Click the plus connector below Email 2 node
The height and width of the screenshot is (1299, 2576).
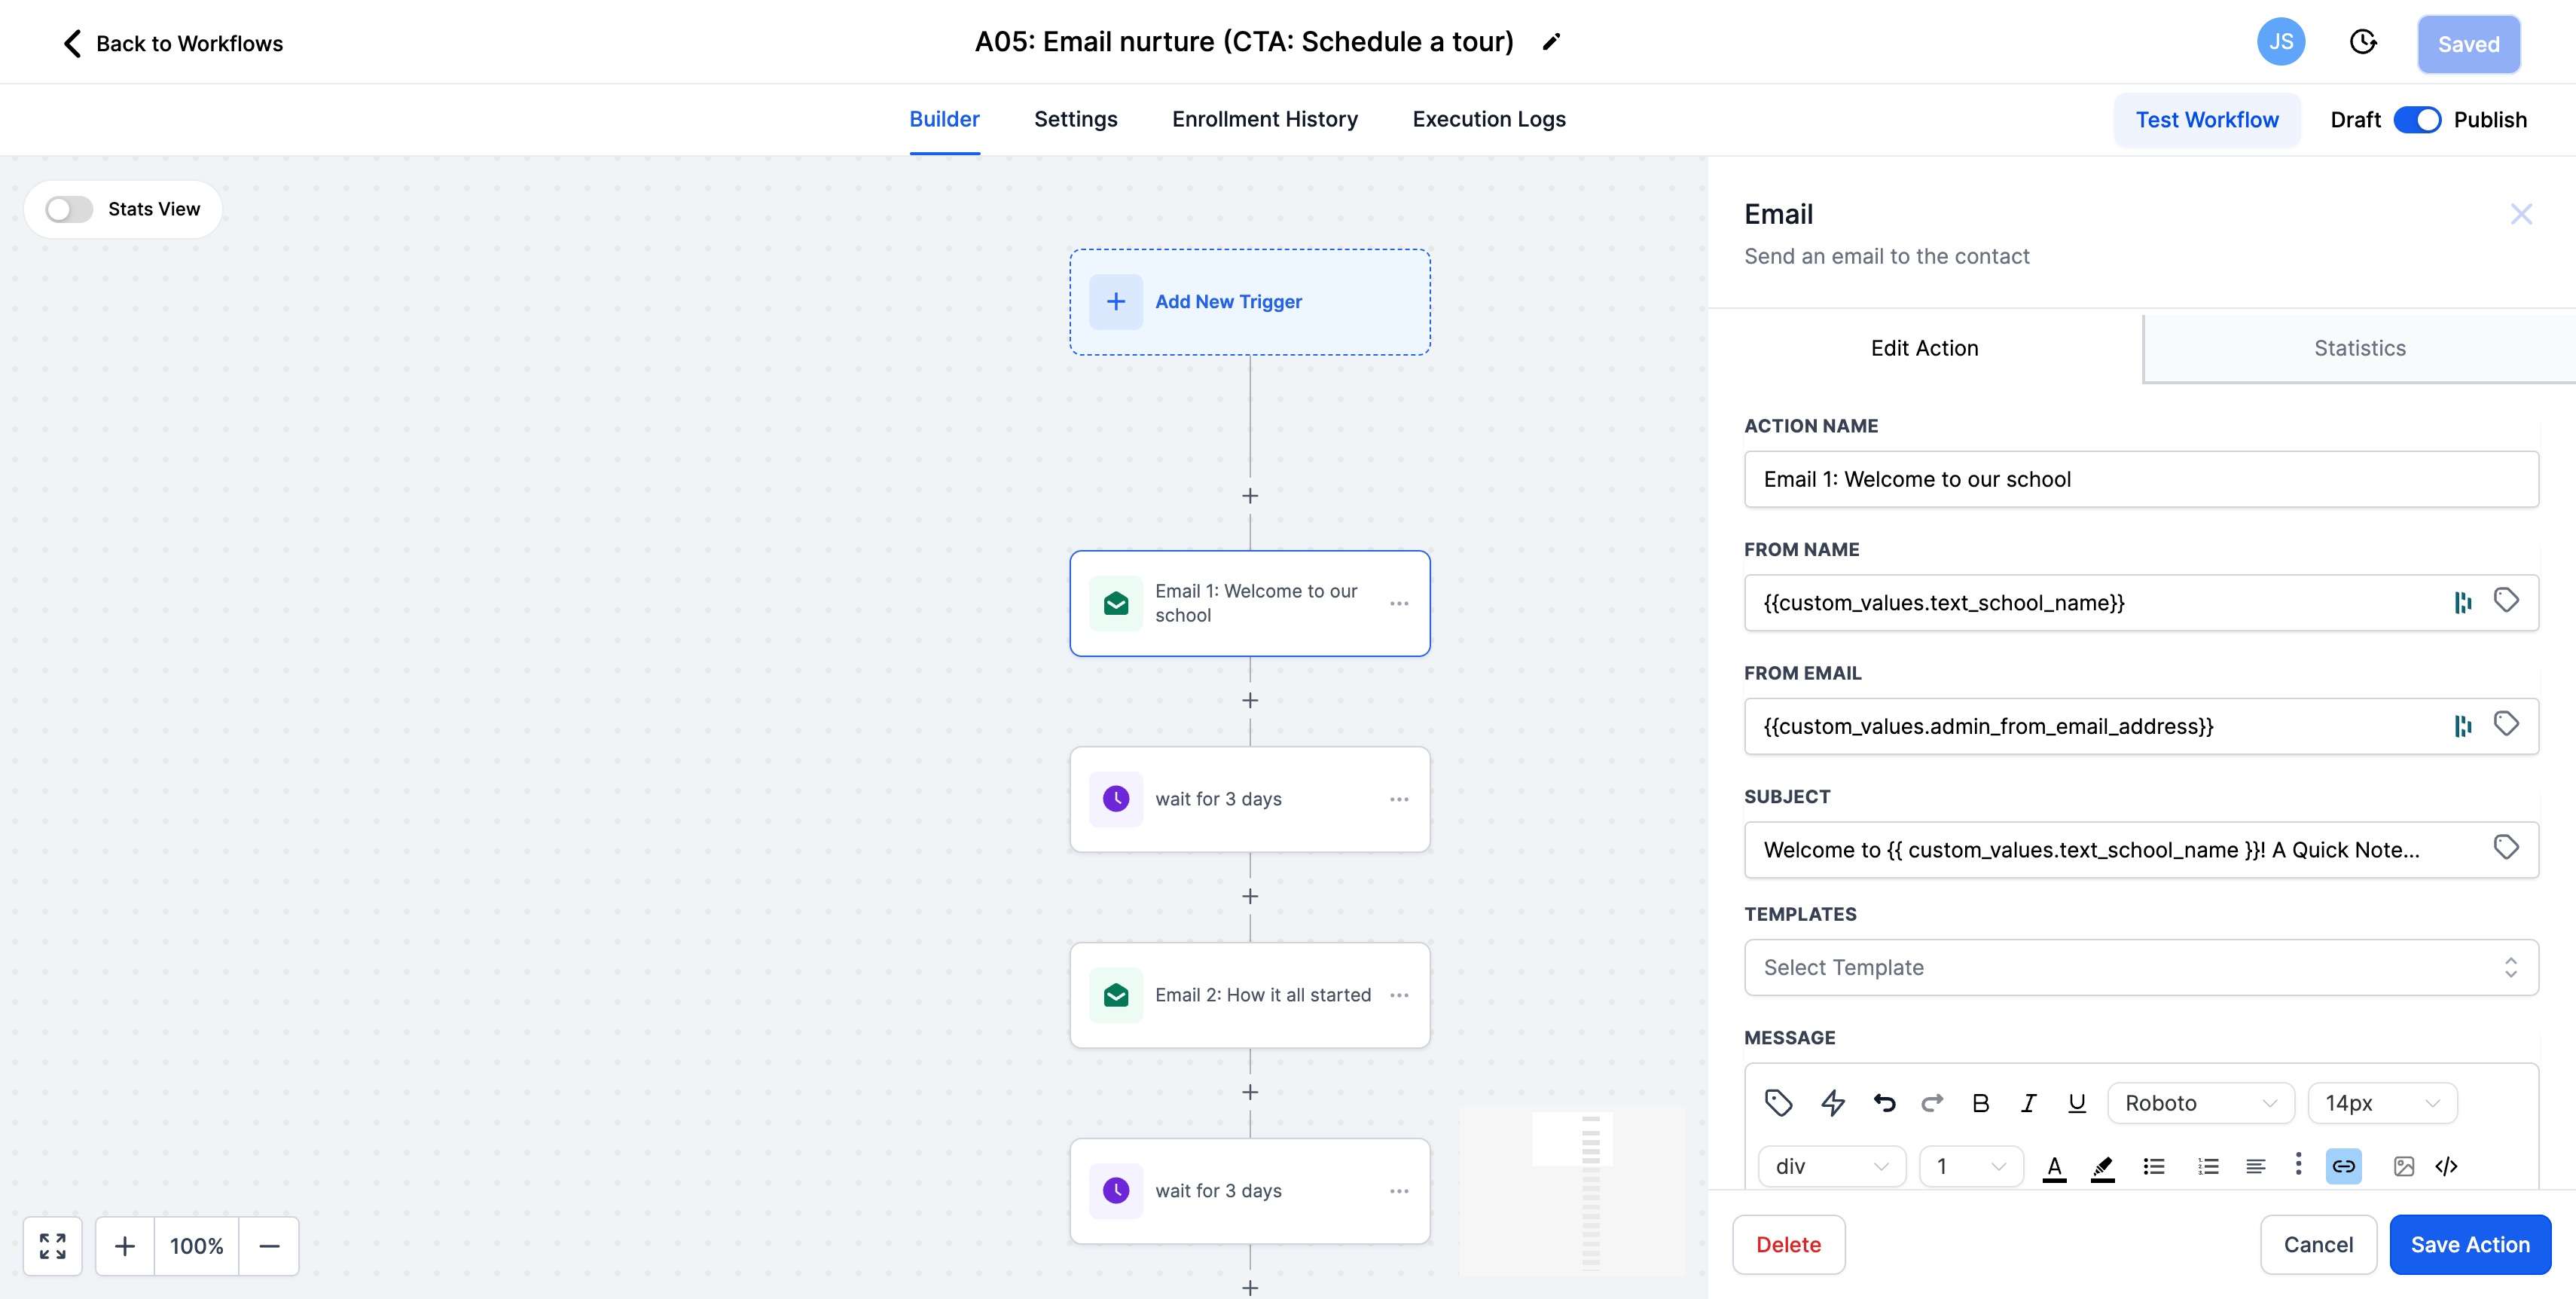click(1250, 1092)
